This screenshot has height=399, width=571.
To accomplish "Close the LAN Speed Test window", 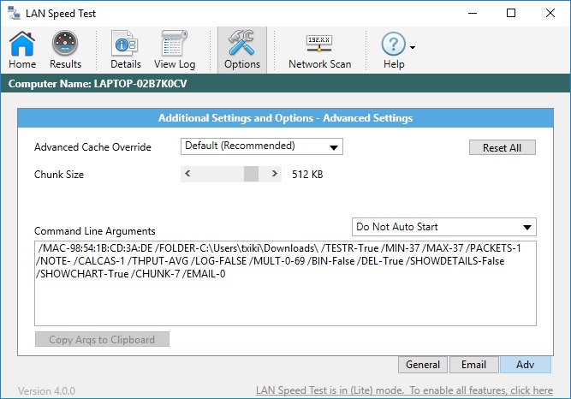I will 550,13.
